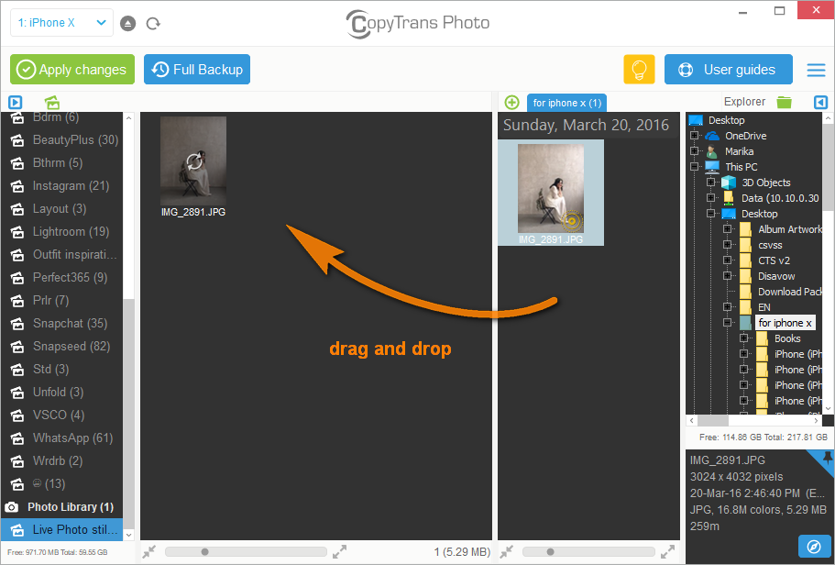
Task: Click the Apply changes button
Action: click(71, 69)
